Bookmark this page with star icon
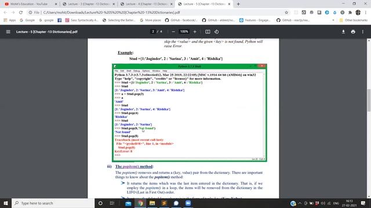The width and height of the screenshot is (371, 208). 286,12
